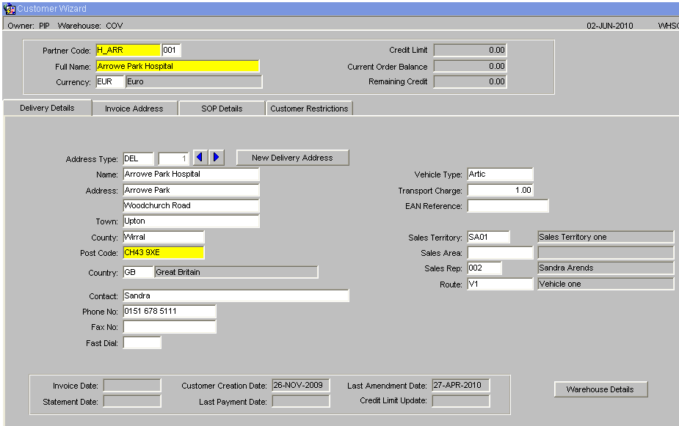Click the County field Wirral
679x426 pixels.
(164, 237)
